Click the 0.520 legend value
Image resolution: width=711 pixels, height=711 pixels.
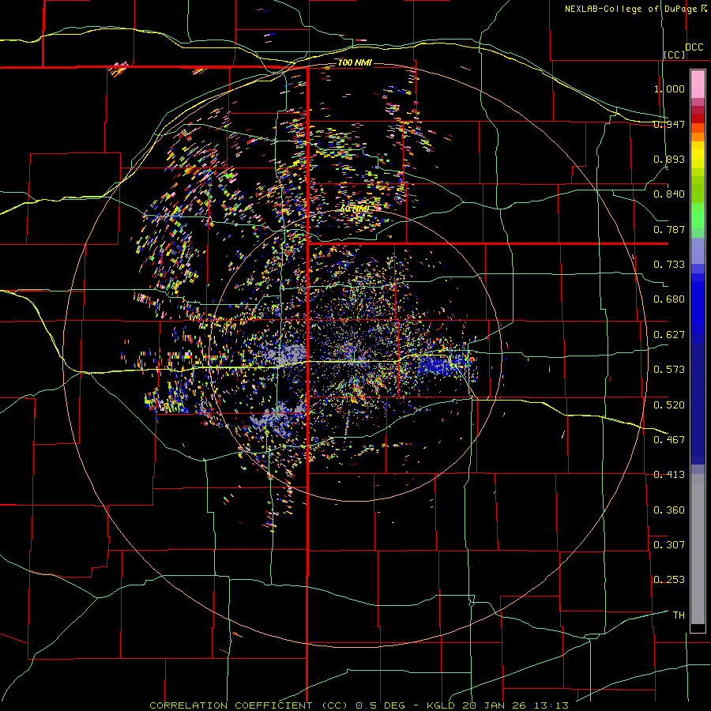tap(669, 405)
